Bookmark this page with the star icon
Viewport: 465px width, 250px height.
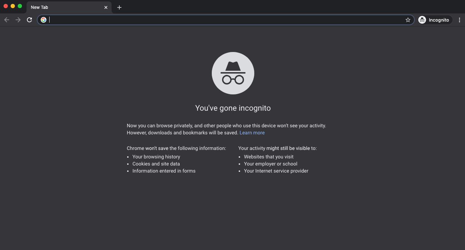[x=408, y=20]
